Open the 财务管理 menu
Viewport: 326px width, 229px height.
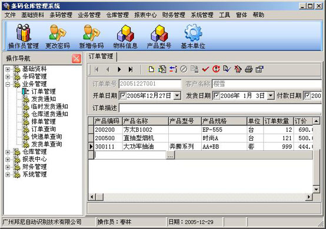(174, 15)
